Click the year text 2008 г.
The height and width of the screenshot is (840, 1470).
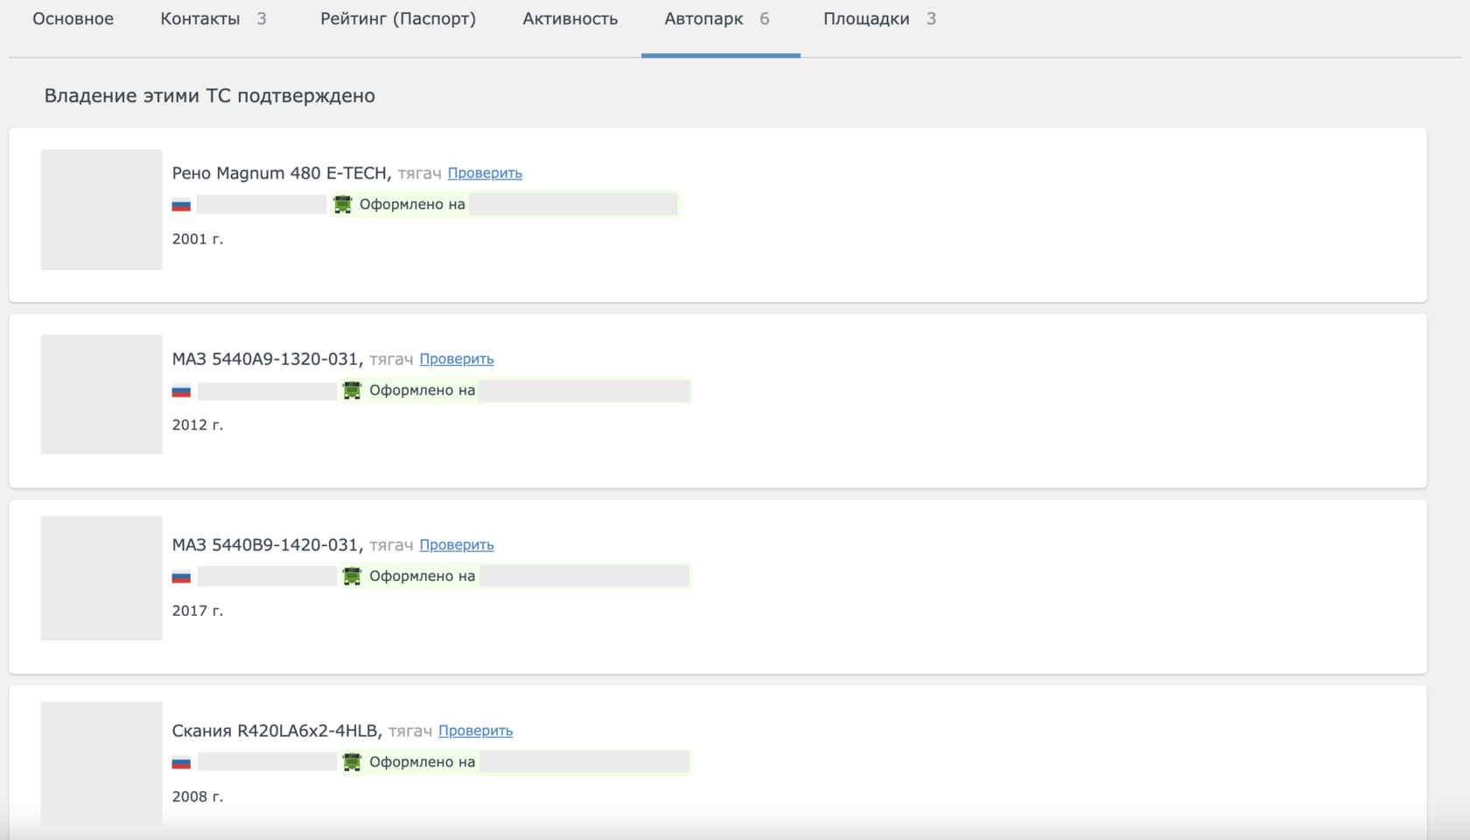(x=198, y=796)
